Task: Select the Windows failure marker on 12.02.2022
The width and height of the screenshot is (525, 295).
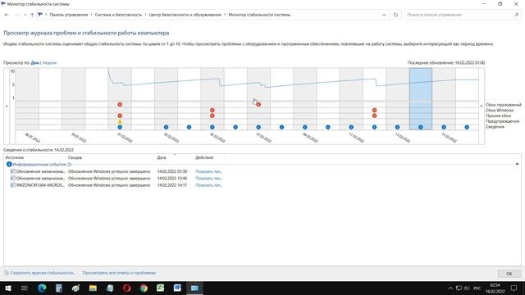Action: (x=374, y=110)
